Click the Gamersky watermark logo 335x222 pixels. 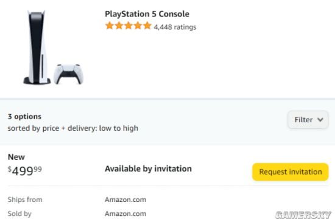pos(303,215)
